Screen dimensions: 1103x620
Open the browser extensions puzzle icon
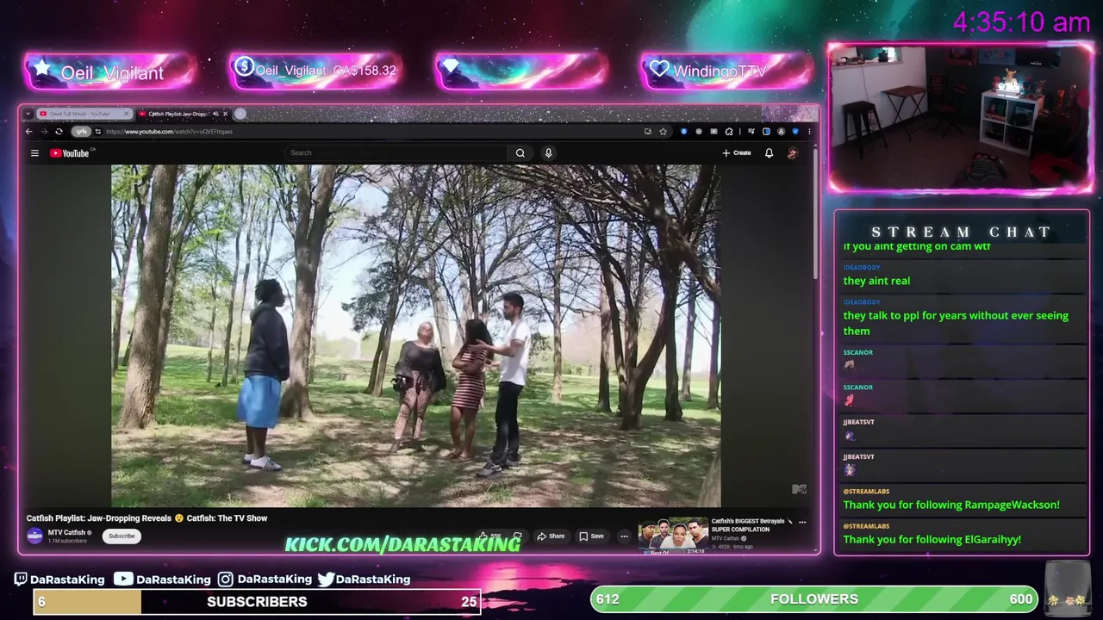(729, 132)
